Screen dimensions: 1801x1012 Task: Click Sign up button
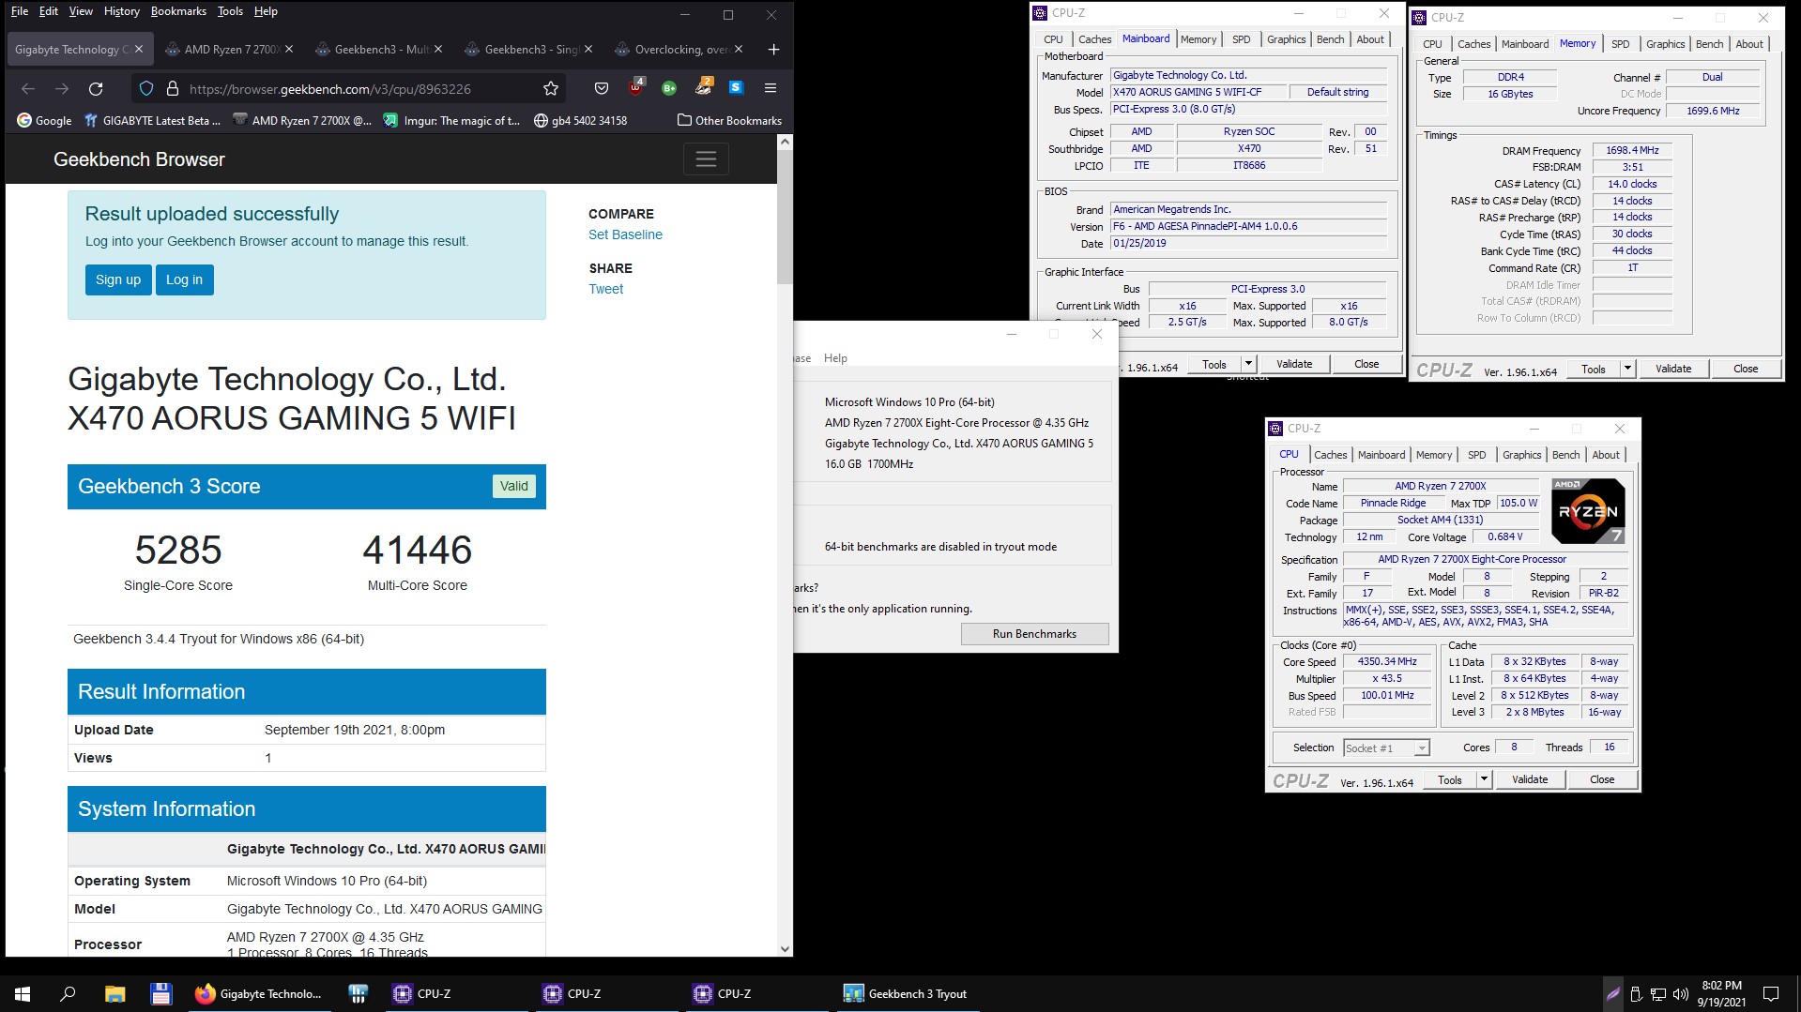[118, 279]
